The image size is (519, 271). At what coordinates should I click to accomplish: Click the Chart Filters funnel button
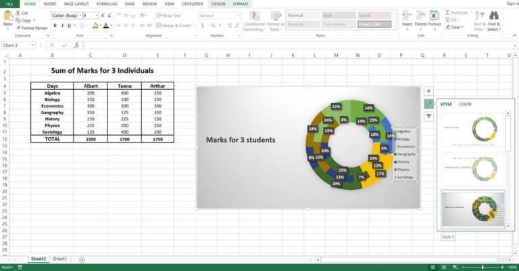click(x=428, y=116)
